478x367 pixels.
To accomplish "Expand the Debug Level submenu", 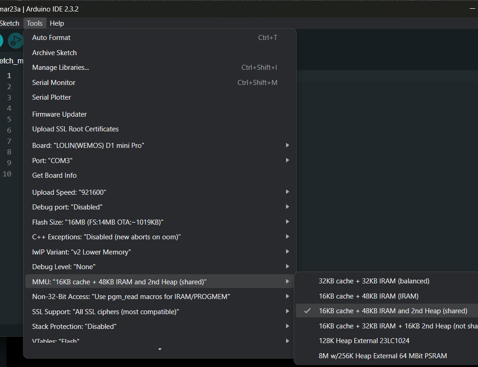I will pyautogui.click(x=160, y=267).
